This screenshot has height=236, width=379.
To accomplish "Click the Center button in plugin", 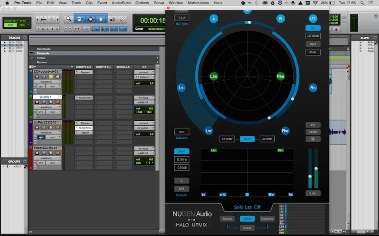I will (313, 132).
